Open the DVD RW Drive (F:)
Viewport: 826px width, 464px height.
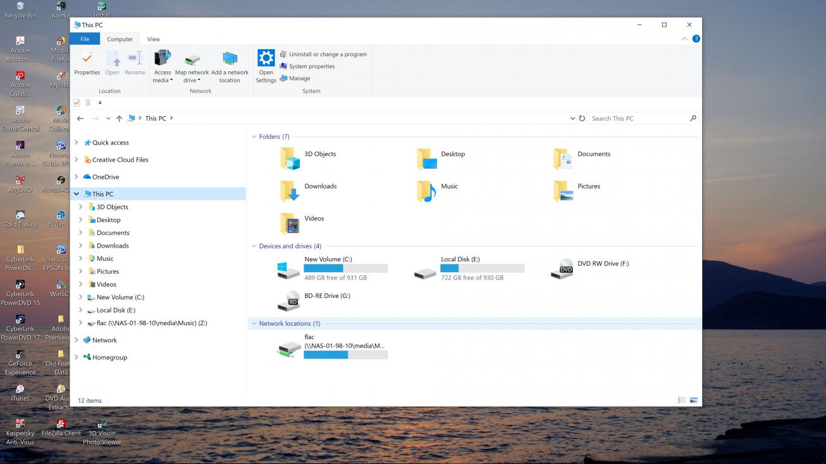562,269
